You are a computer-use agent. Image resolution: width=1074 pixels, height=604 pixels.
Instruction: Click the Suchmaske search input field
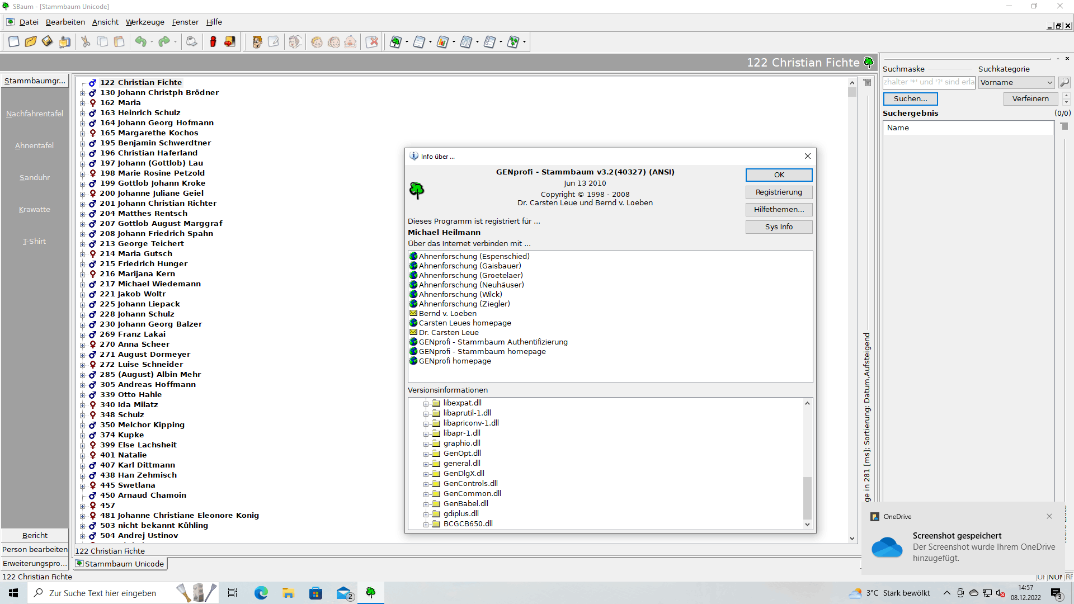pyautogui.click(x=929, y=82)
